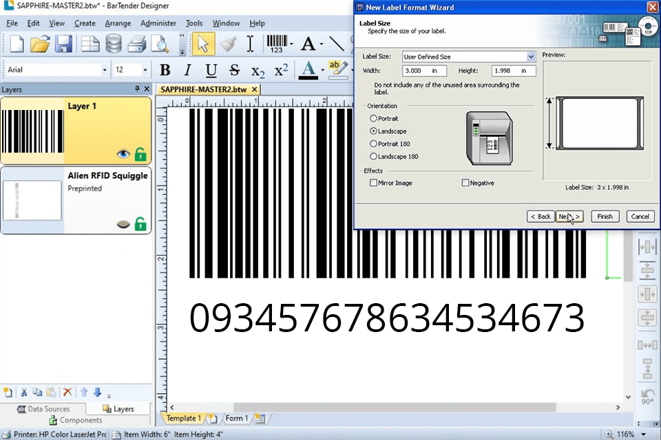Click the Next button in wizard
Screen dimensions: 661x440
[569, 217]
